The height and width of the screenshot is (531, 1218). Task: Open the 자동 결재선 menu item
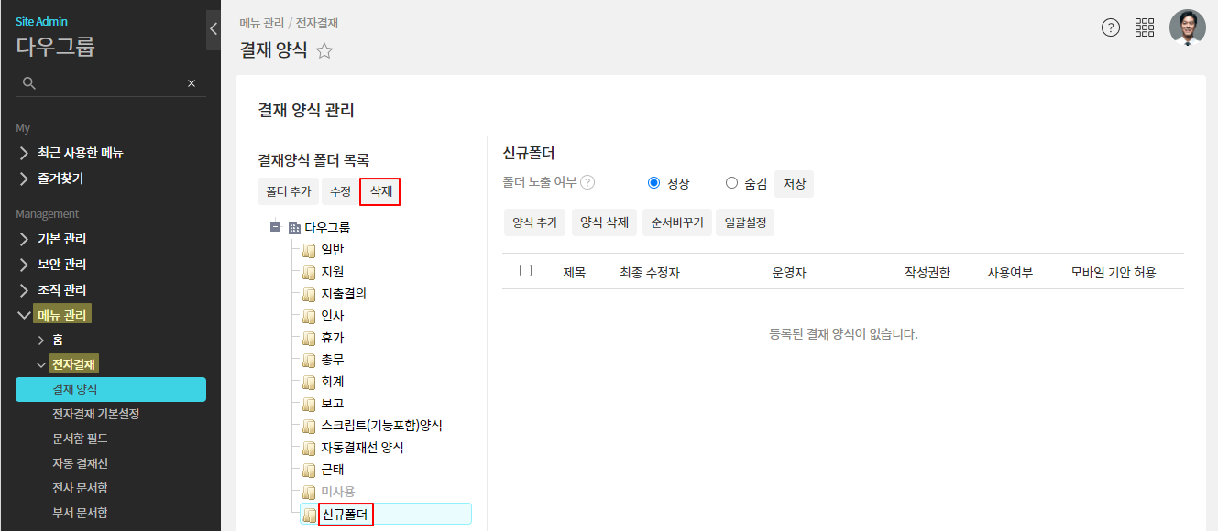pyautogui.click(x=80, y=463)
